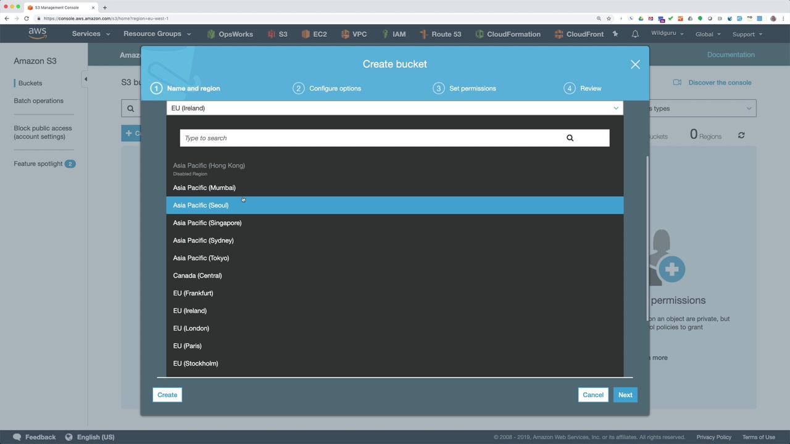Click the Create button
This screenshot has height=444, width=790.
tap(167, 395)
